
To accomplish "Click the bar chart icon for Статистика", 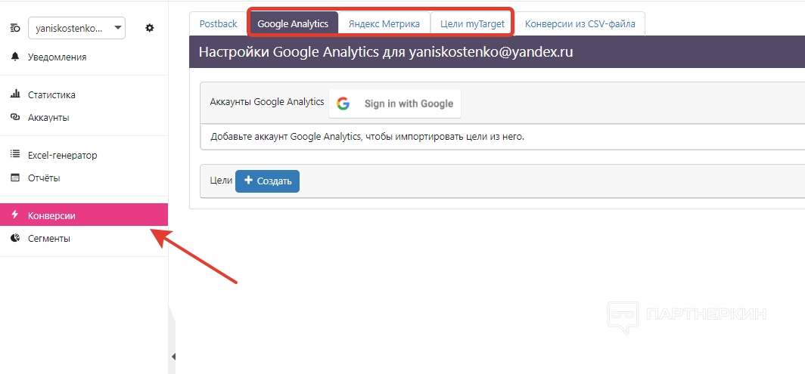I will 15,94.
